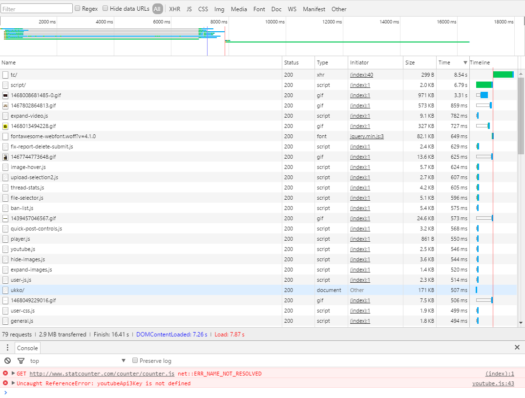
Task: Switch to the Console drawer tab
Action: coord(27,348)
